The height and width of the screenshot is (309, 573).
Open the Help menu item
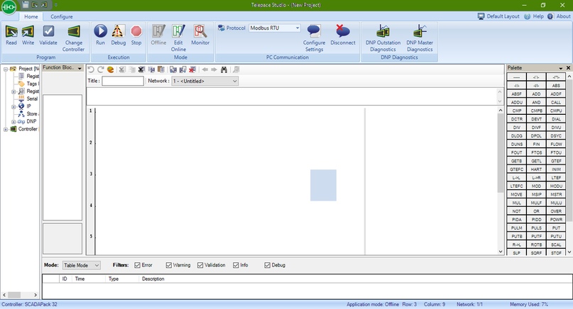click(534, 16)
